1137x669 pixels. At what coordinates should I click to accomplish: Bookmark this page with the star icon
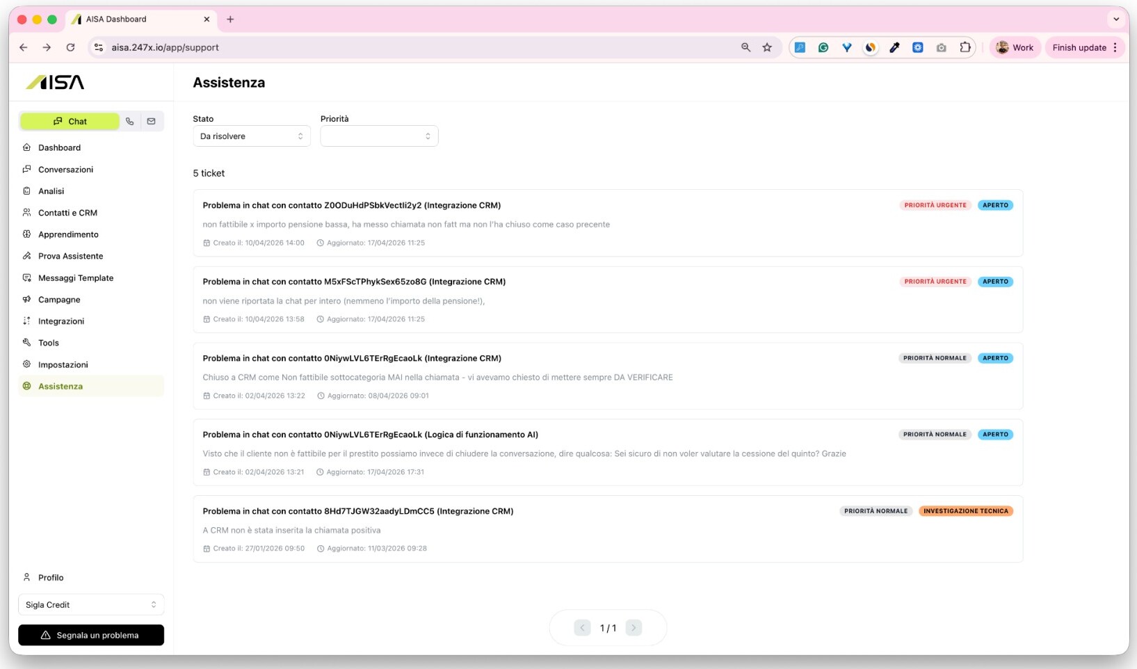(767, 47)
